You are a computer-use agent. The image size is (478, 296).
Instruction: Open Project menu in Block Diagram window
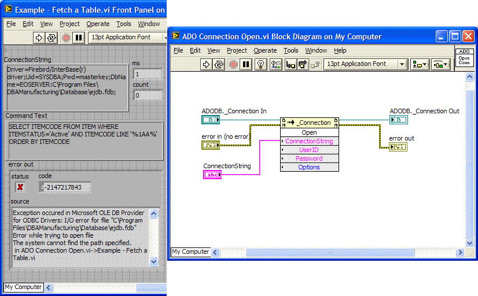[237, 50]
